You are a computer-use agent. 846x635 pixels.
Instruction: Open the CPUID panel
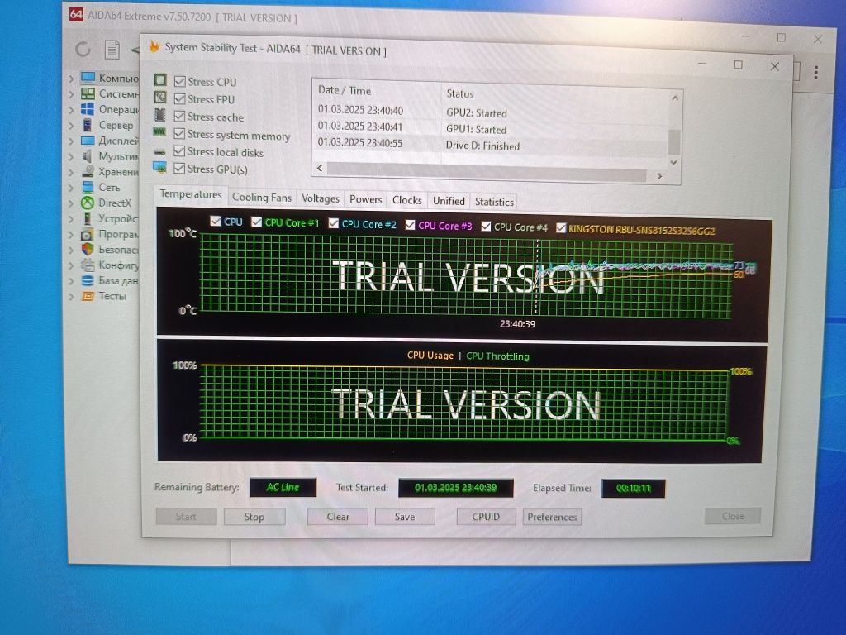tap(486, 517)
